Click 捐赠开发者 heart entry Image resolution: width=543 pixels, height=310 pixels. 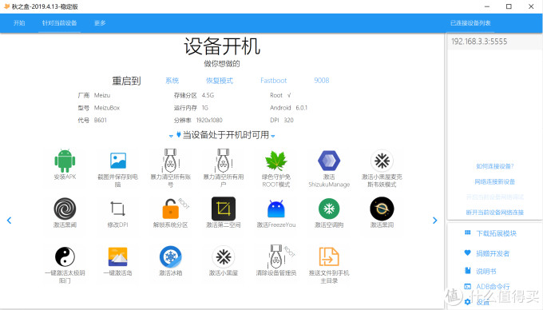click(x=493, y=253)
